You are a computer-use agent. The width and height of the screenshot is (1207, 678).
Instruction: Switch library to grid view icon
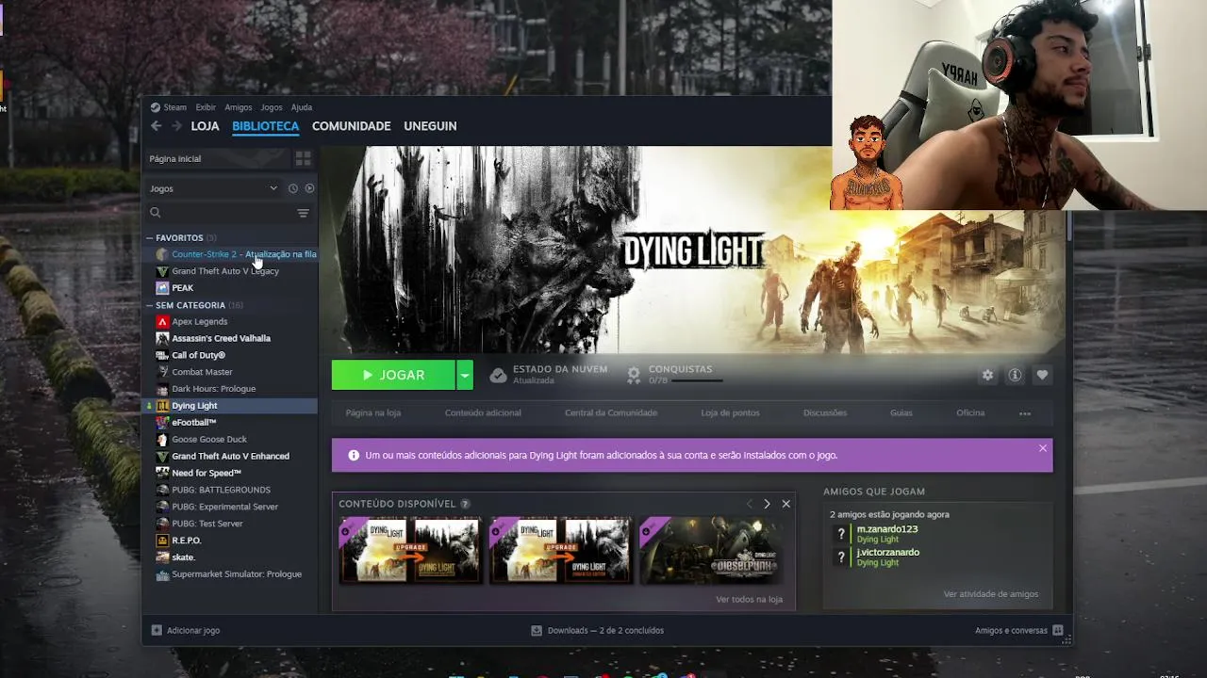click(303, 158)
